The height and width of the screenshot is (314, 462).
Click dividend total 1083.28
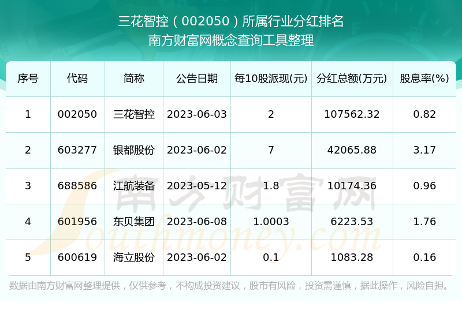tap(352, 257)
